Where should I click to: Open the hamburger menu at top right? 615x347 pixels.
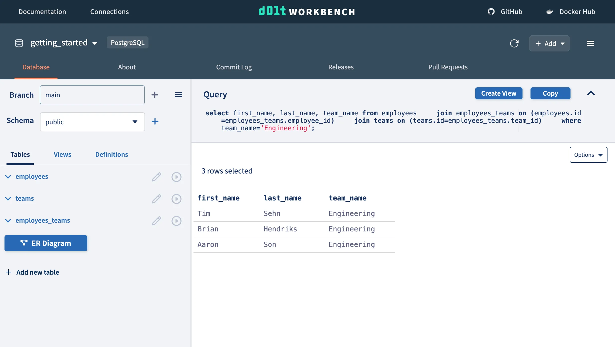pyautogui.click(x=590, y=43)
